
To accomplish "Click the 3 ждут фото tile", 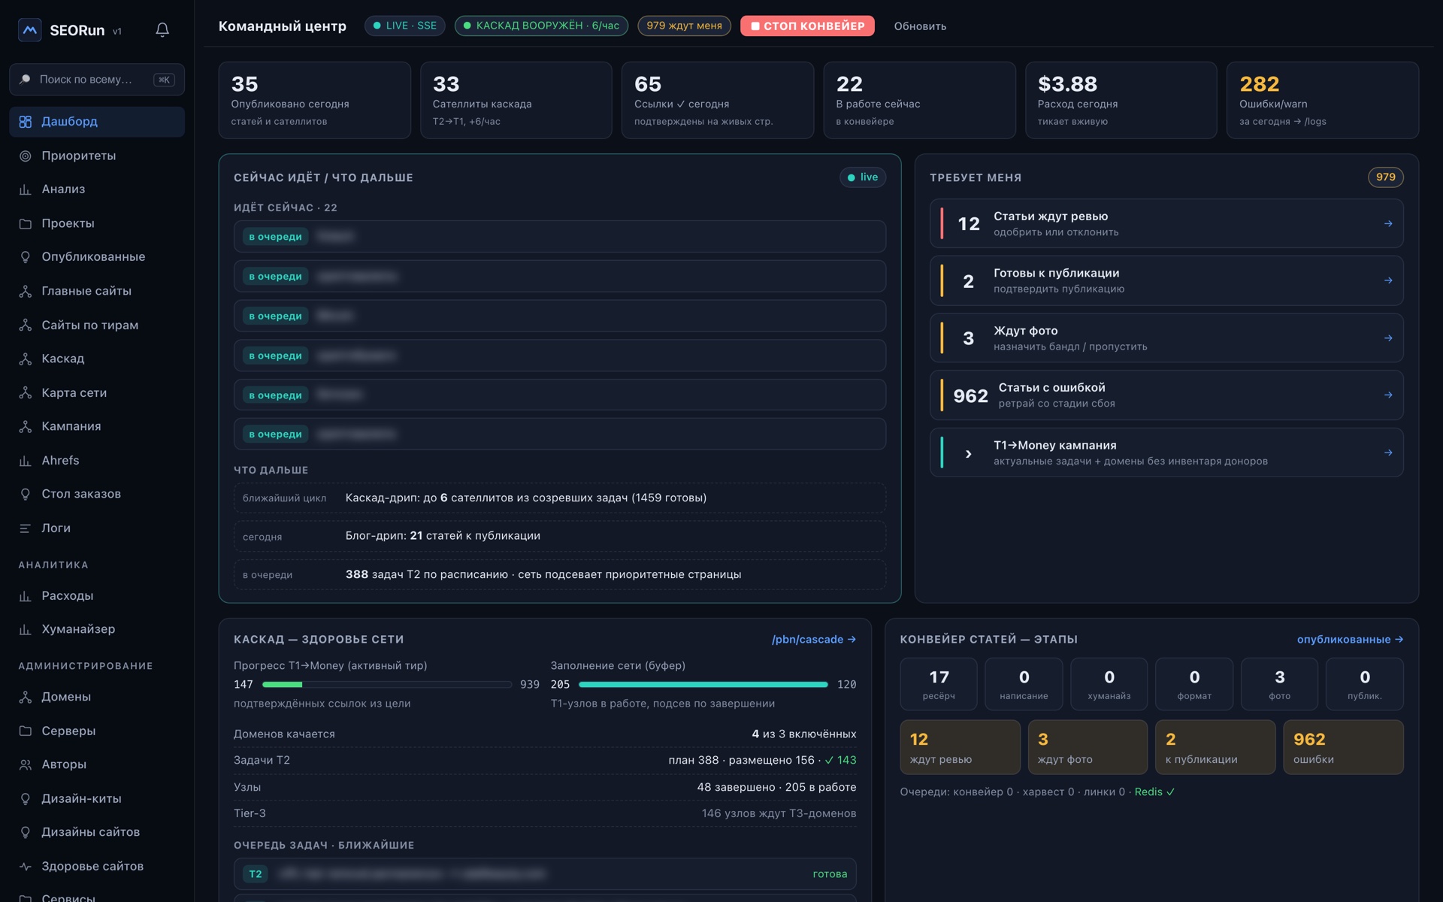I will coord(1088,747).
